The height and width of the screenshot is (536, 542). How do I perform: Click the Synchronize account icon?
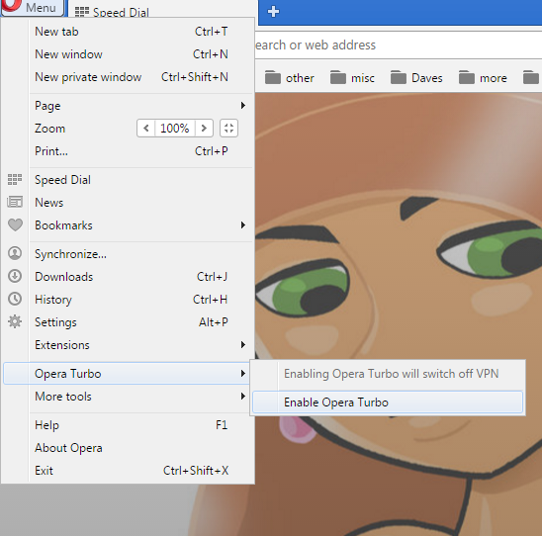(x=15, y=253)
